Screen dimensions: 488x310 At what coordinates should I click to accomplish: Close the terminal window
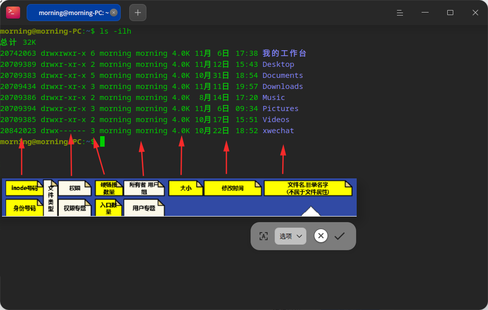475,13
